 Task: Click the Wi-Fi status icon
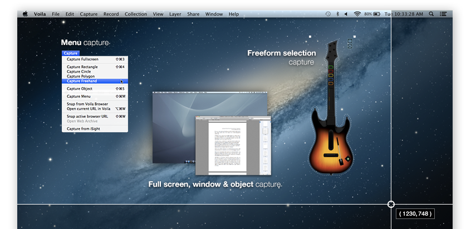[357, 14]
